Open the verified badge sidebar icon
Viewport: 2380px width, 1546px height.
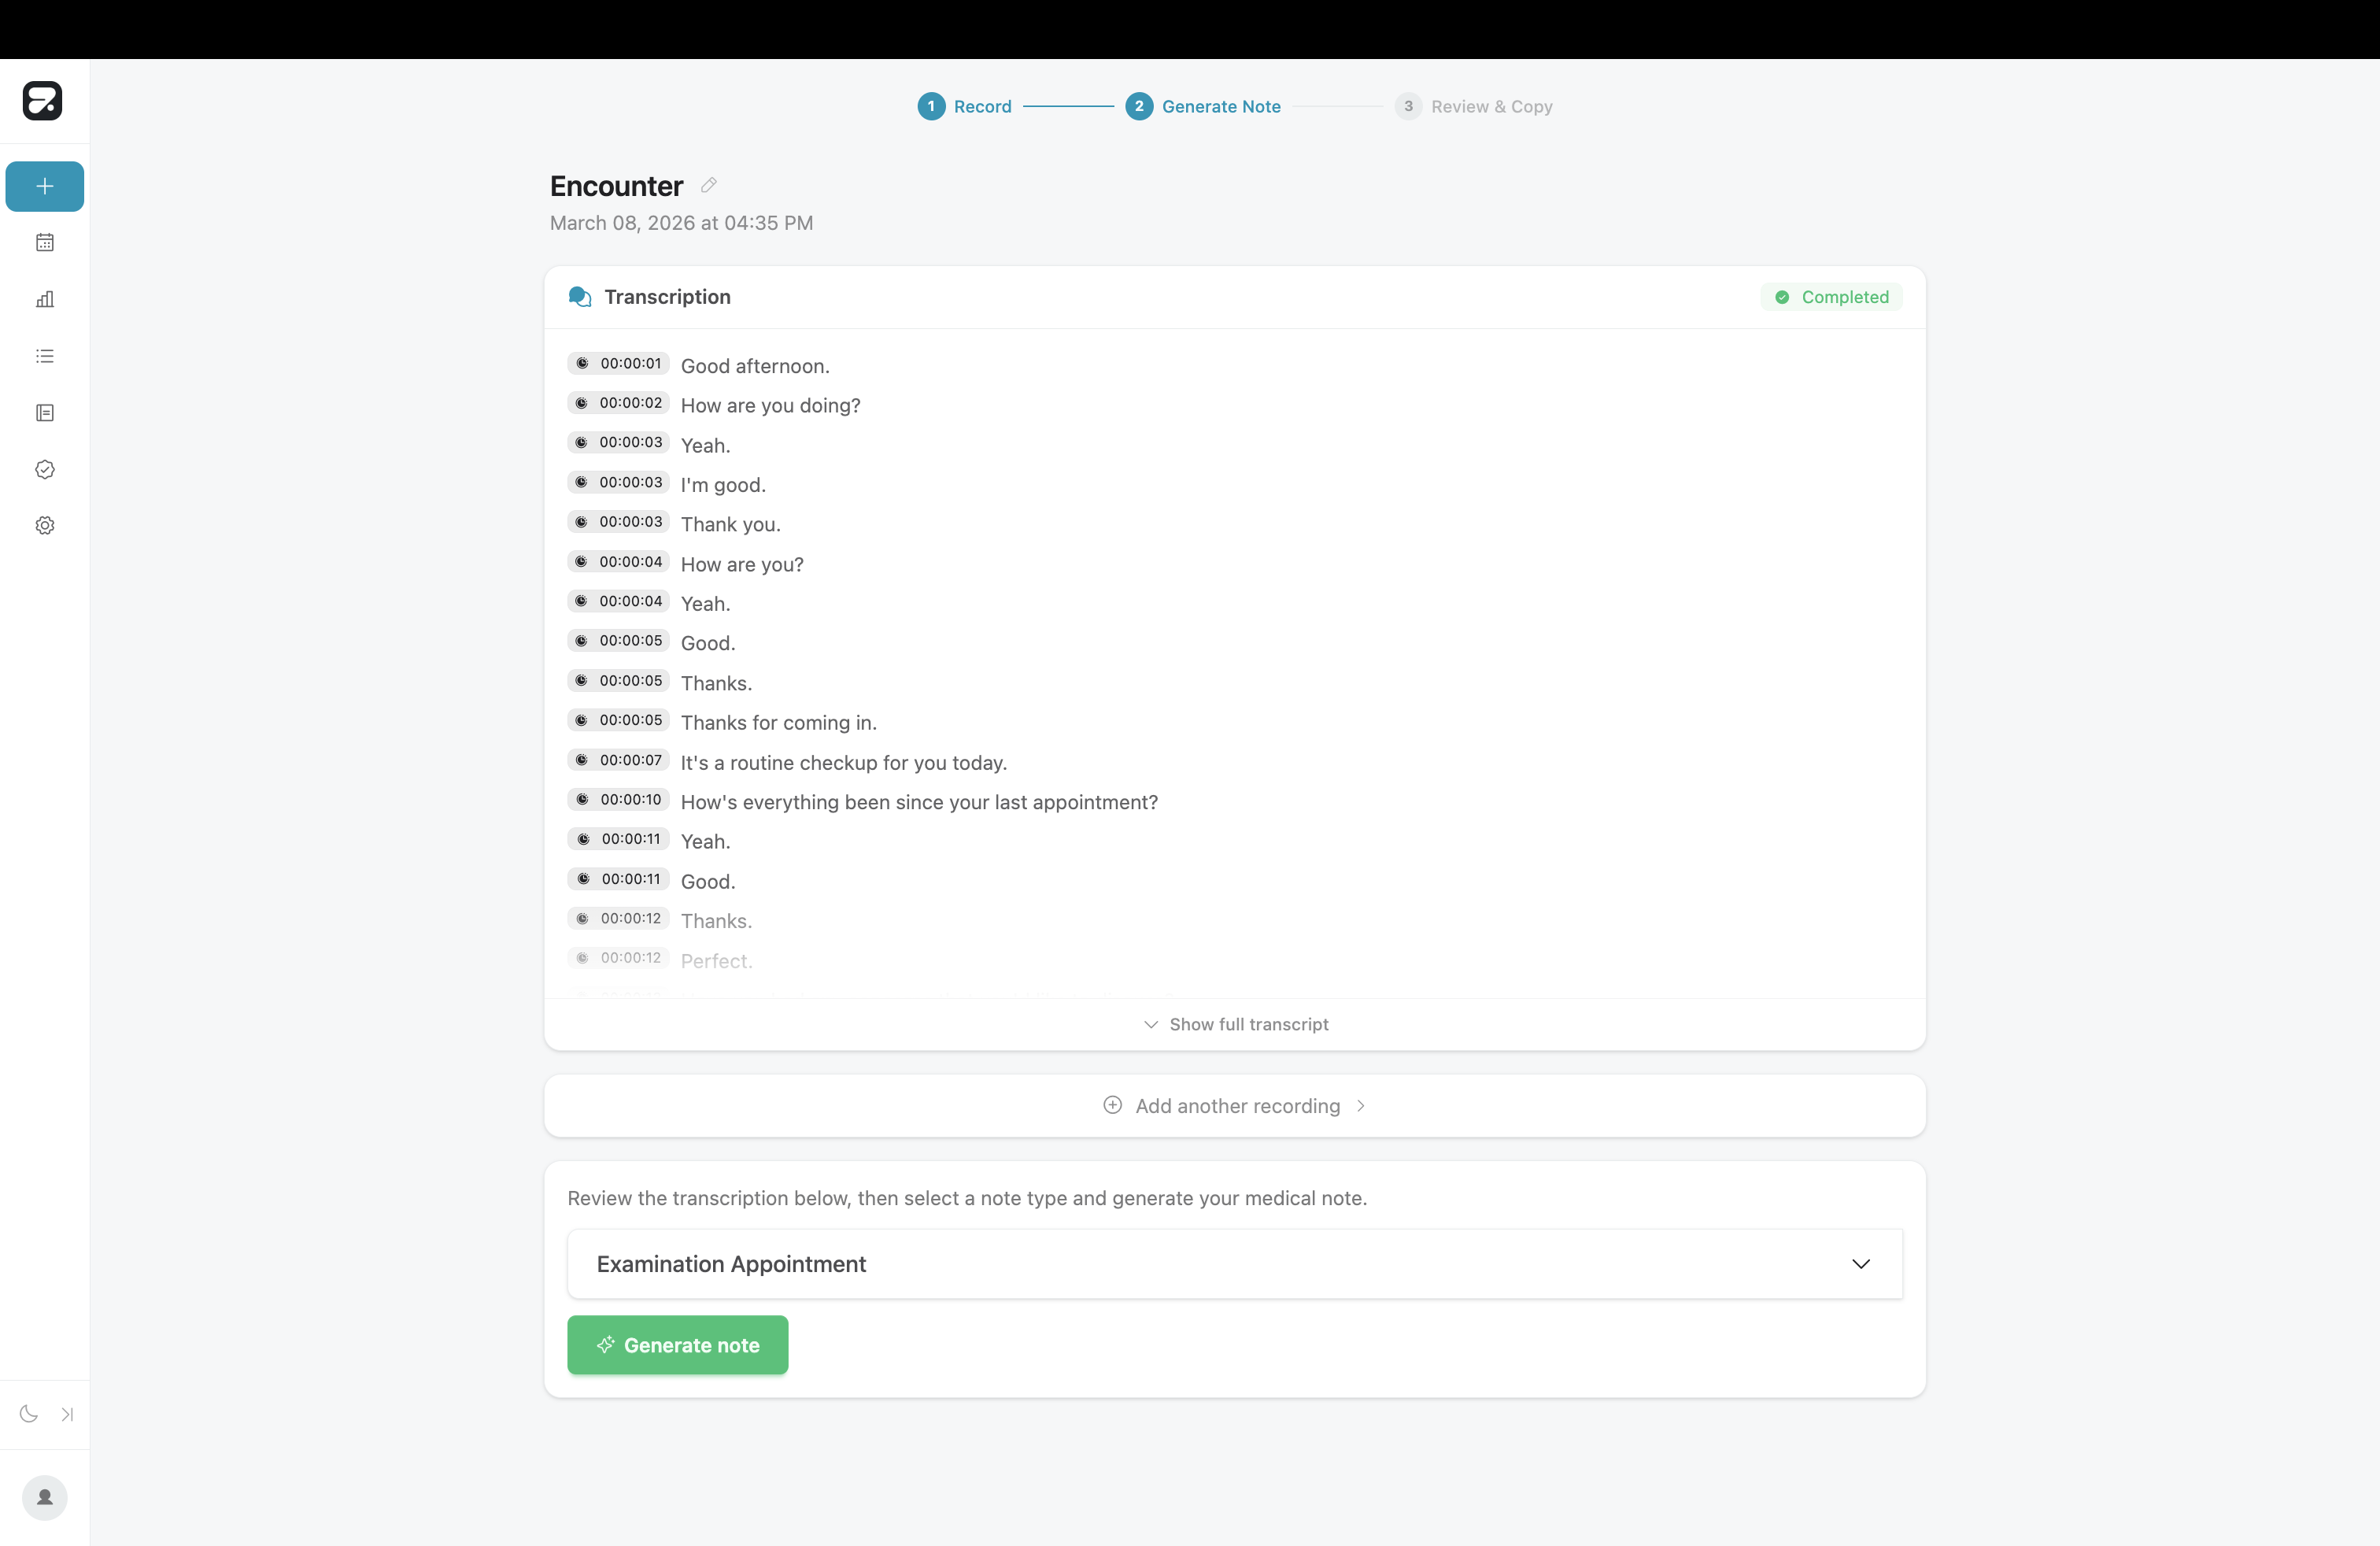[45, 469]
